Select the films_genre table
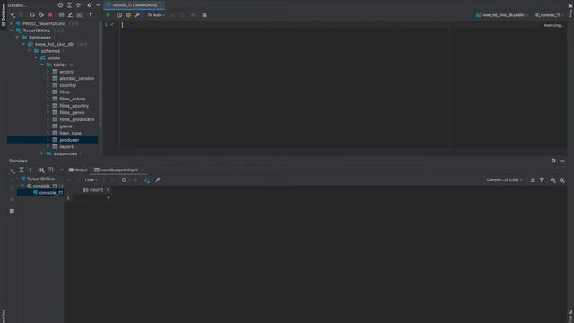The image size is (574, 323). click(x=72, y=113)
